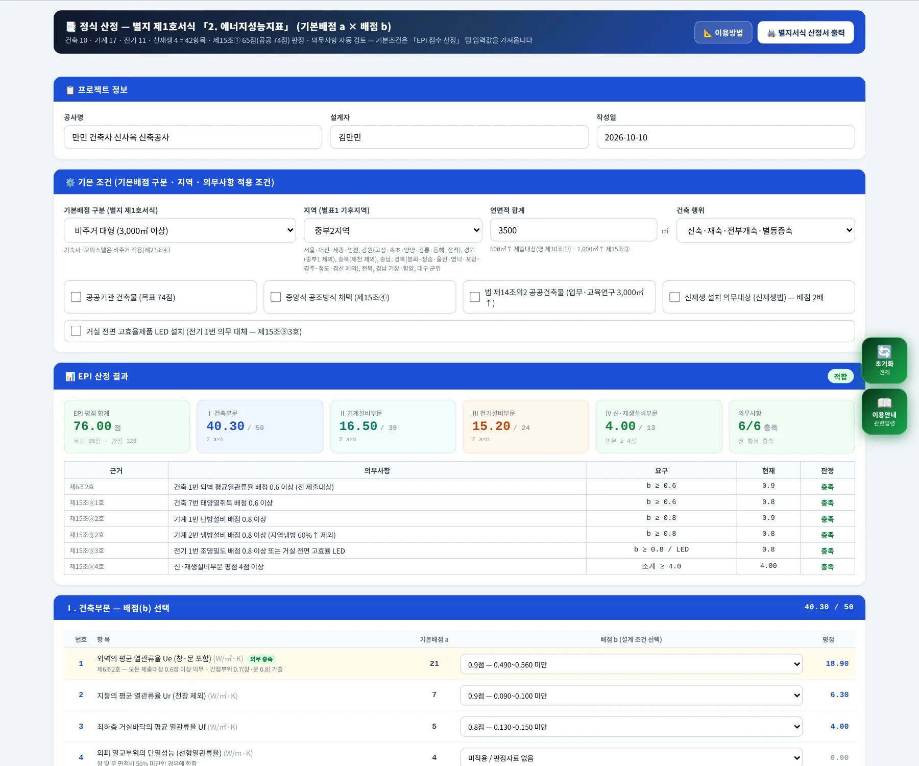Toggle 거실 전면 고효율제품 LED 설치 checkbox
Screen dimensions: 919x766
point(76,331)
